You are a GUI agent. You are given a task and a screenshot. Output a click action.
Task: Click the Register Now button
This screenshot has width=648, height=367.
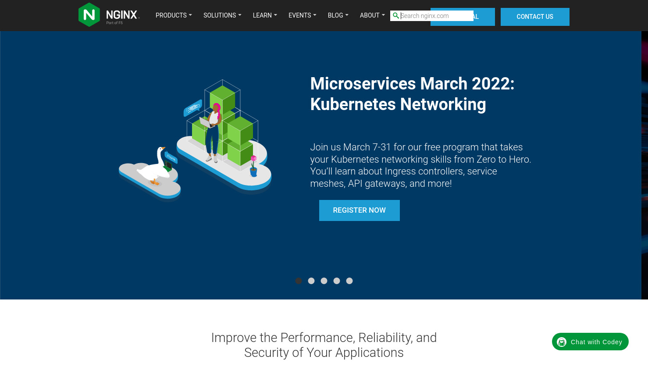(360, 210)
